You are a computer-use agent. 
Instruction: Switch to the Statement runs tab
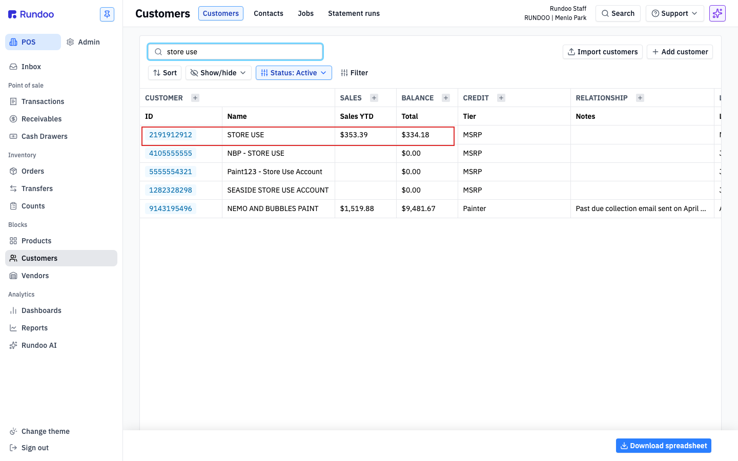pos(354,13)
